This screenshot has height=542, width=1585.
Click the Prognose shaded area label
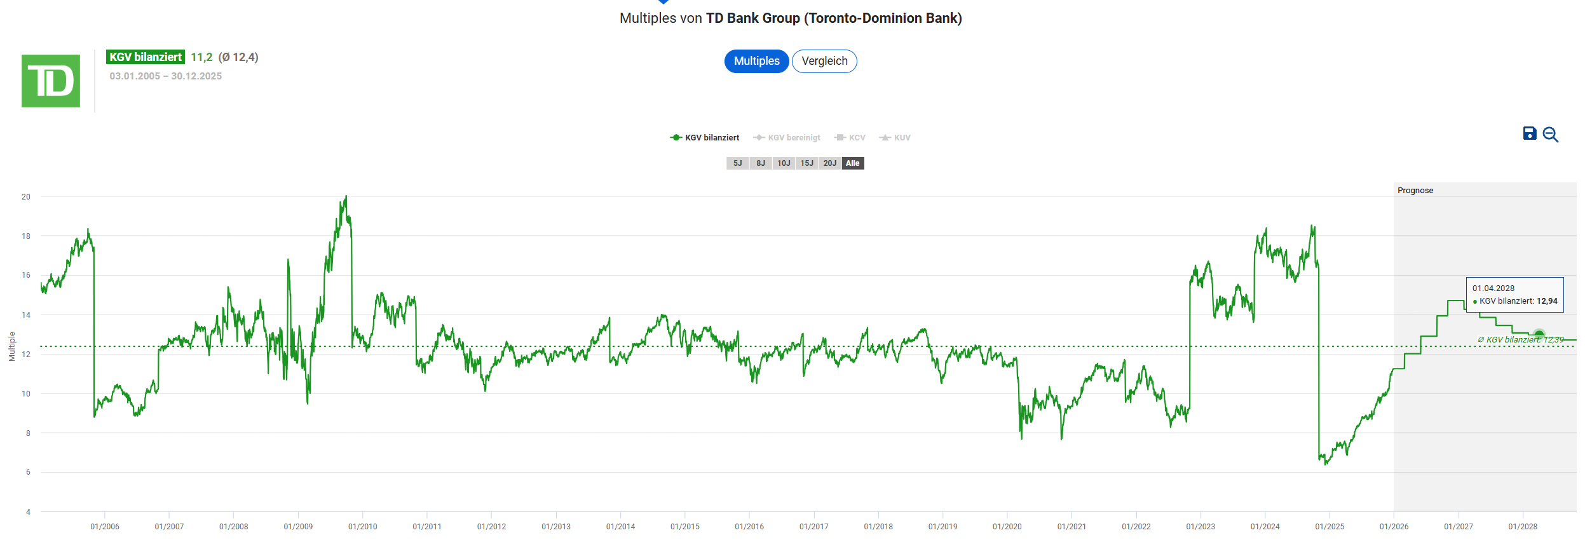point(1415,191)
